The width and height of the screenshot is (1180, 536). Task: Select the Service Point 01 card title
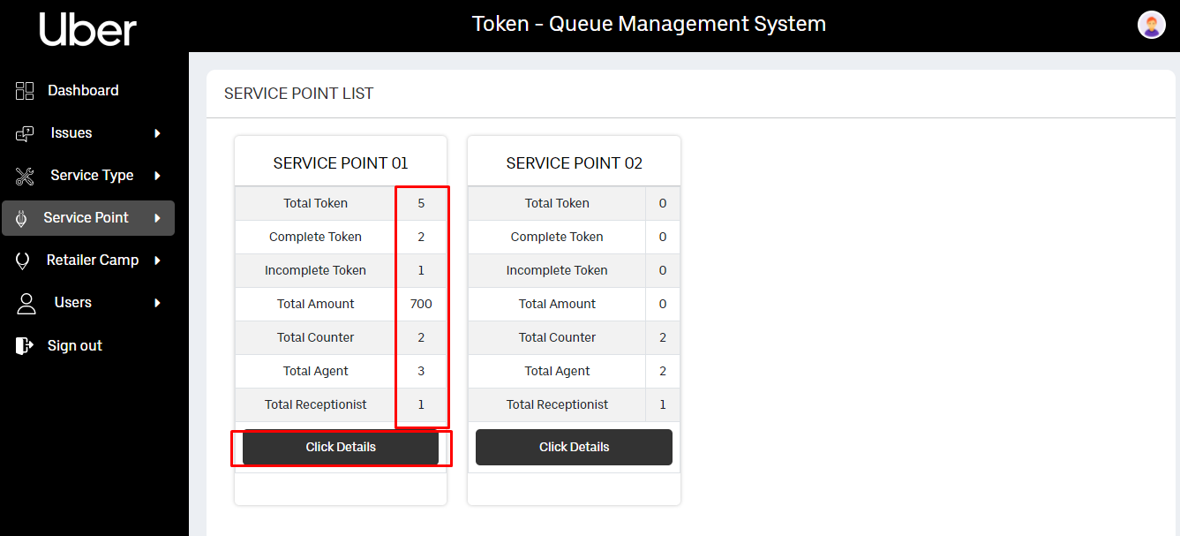tap(341, 163)
